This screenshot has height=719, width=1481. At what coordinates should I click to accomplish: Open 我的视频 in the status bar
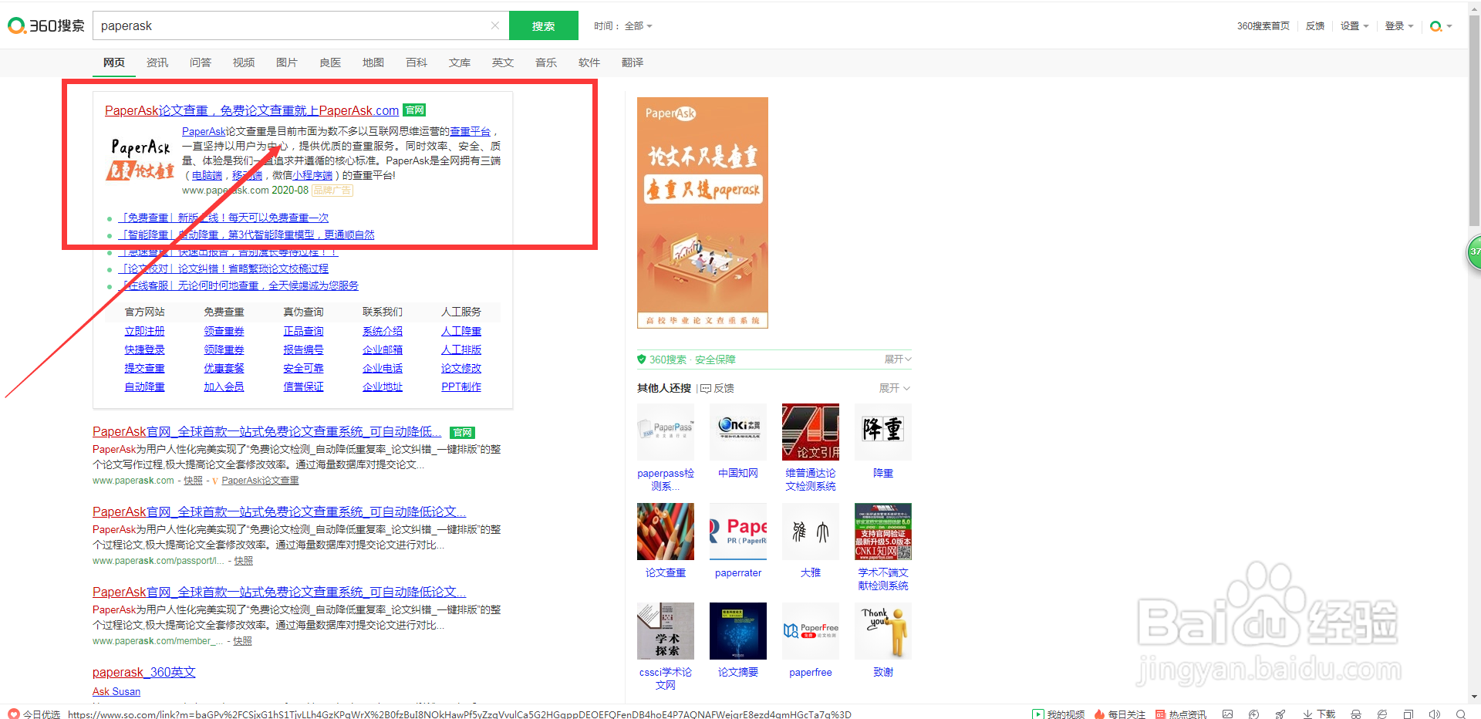pyautogui.click(x=1058, y=714)
